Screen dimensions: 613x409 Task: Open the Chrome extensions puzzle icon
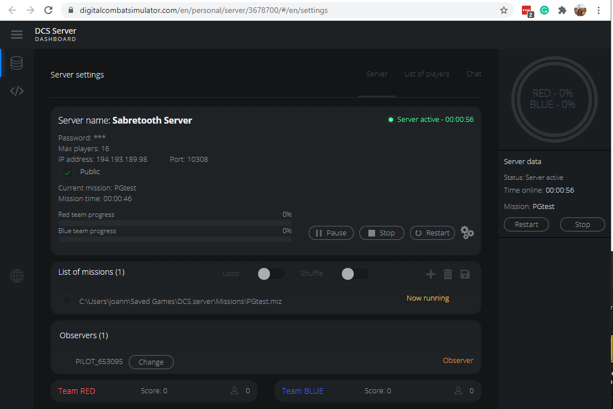(x=562, y=10)
